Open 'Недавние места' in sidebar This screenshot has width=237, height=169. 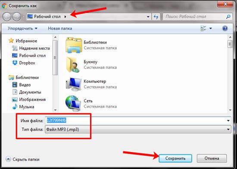tap(34, 48)
